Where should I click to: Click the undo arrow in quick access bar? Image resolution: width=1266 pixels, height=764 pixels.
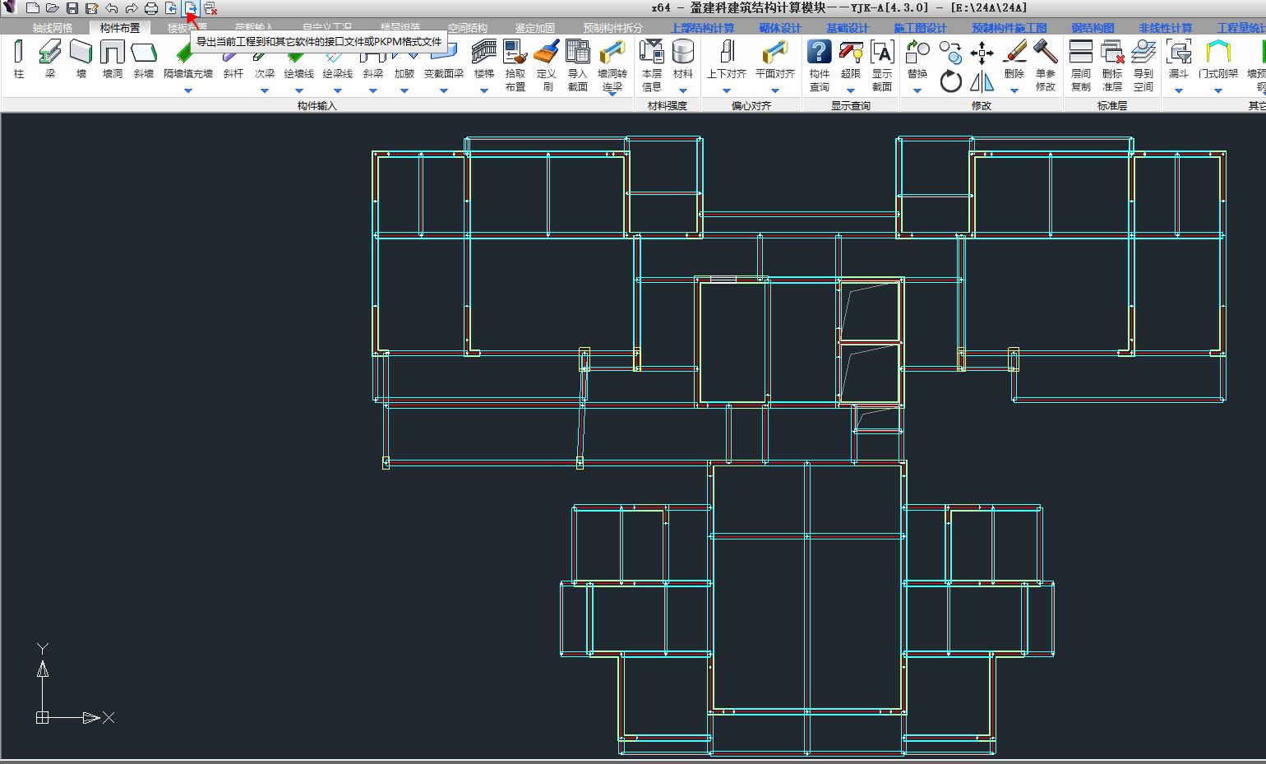112,8
